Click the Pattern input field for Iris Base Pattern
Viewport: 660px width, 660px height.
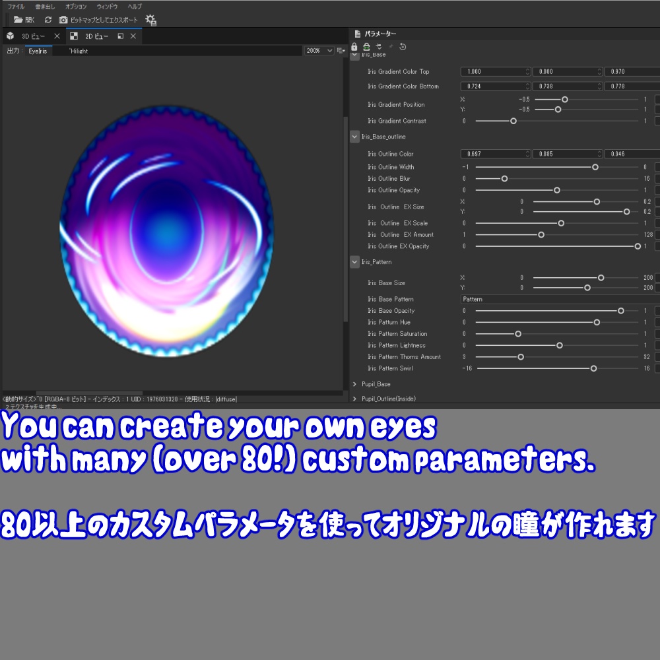click(554, 299)
